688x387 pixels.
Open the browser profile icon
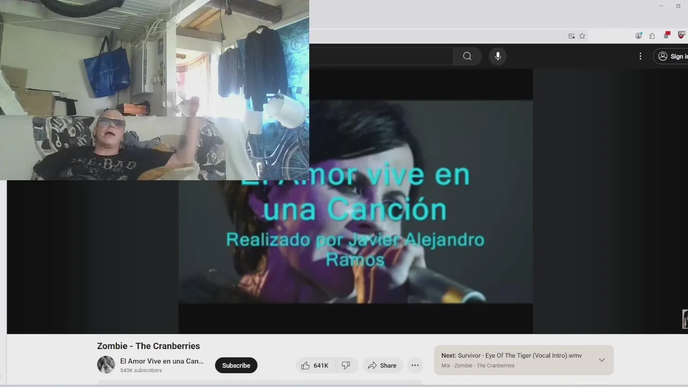coord(639,36)
